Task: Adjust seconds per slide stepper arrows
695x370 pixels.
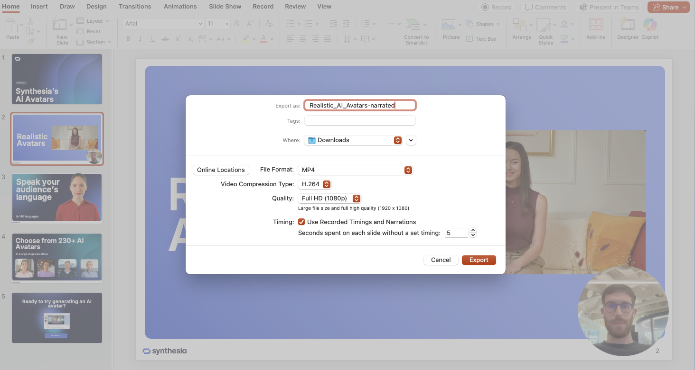Action: pyautogui.click(x=473, y=233)
